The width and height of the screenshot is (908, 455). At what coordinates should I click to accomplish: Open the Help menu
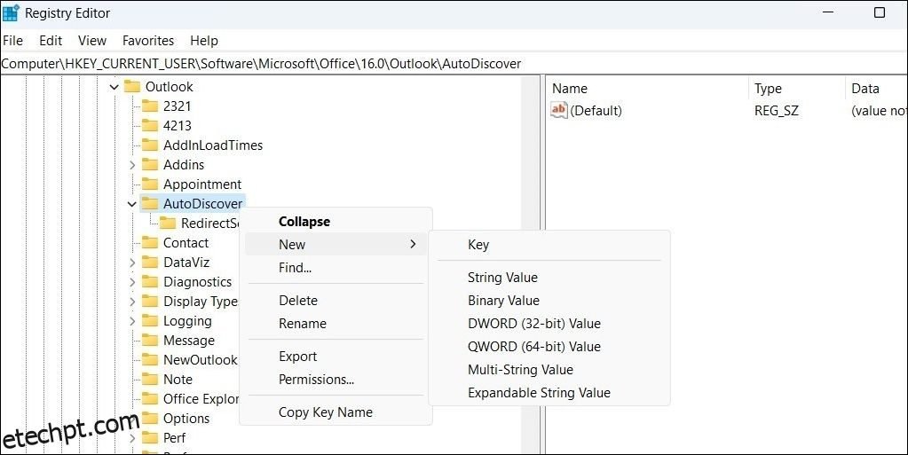(204, 41)
